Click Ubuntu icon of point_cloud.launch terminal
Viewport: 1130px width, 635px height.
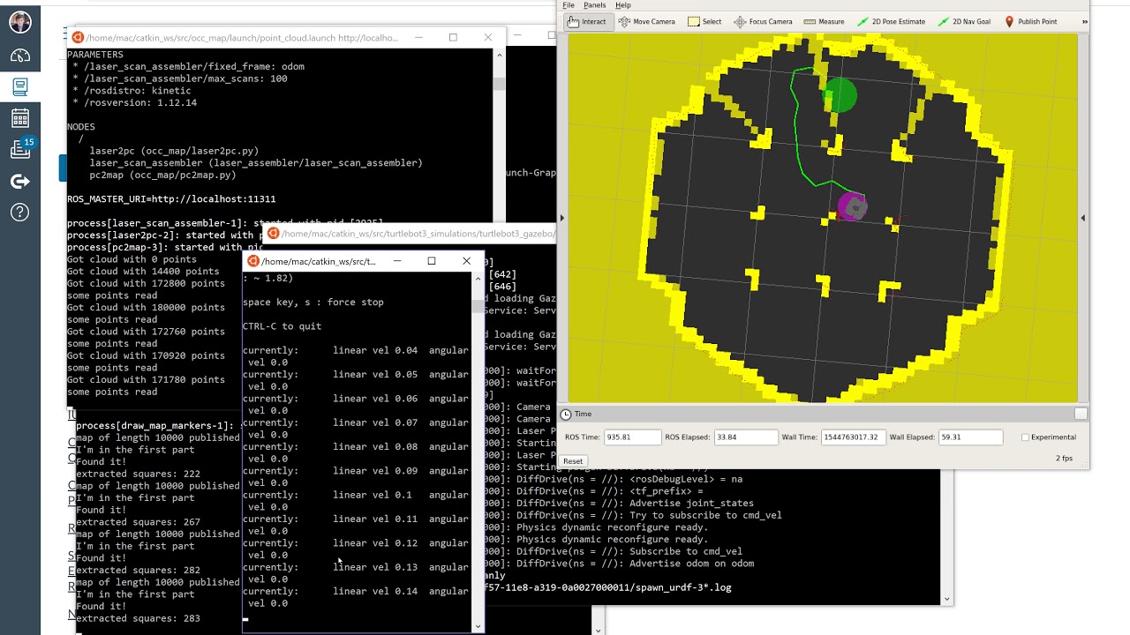pos(78,38)
